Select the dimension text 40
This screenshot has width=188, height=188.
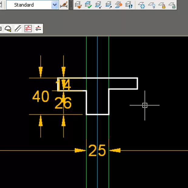[41, 97]
